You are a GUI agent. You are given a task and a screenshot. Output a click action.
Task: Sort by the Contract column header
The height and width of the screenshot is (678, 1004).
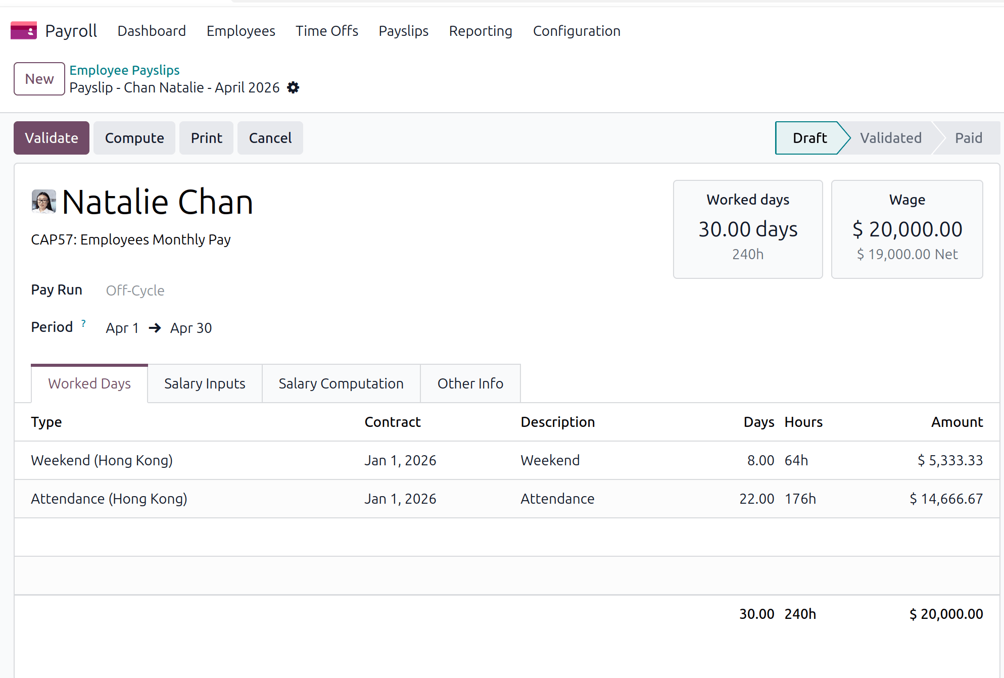click(x=393, y=422)
